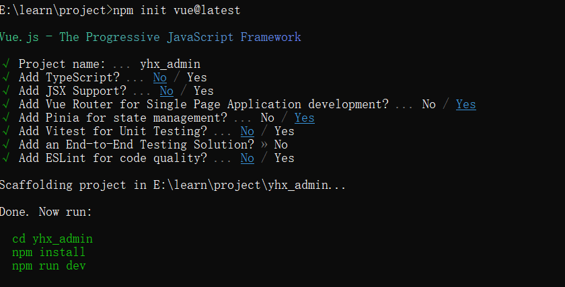565x287 pixels.
Task: Click the checkmark beside Project name
Action: click(x=6, y=64)
